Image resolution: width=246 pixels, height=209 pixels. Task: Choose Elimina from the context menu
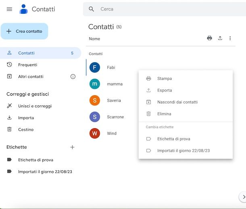(x=164, y=114)
